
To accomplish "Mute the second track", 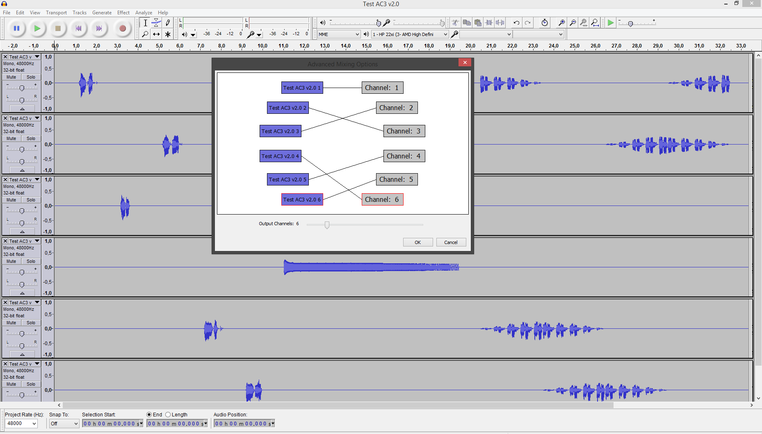I will pyautogui.click(x=11, y=138).
